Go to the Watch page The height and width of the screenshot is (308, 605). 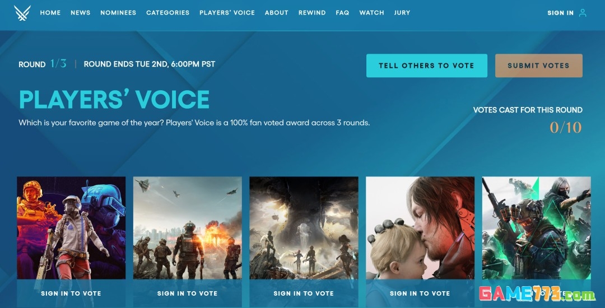point(371,13)
